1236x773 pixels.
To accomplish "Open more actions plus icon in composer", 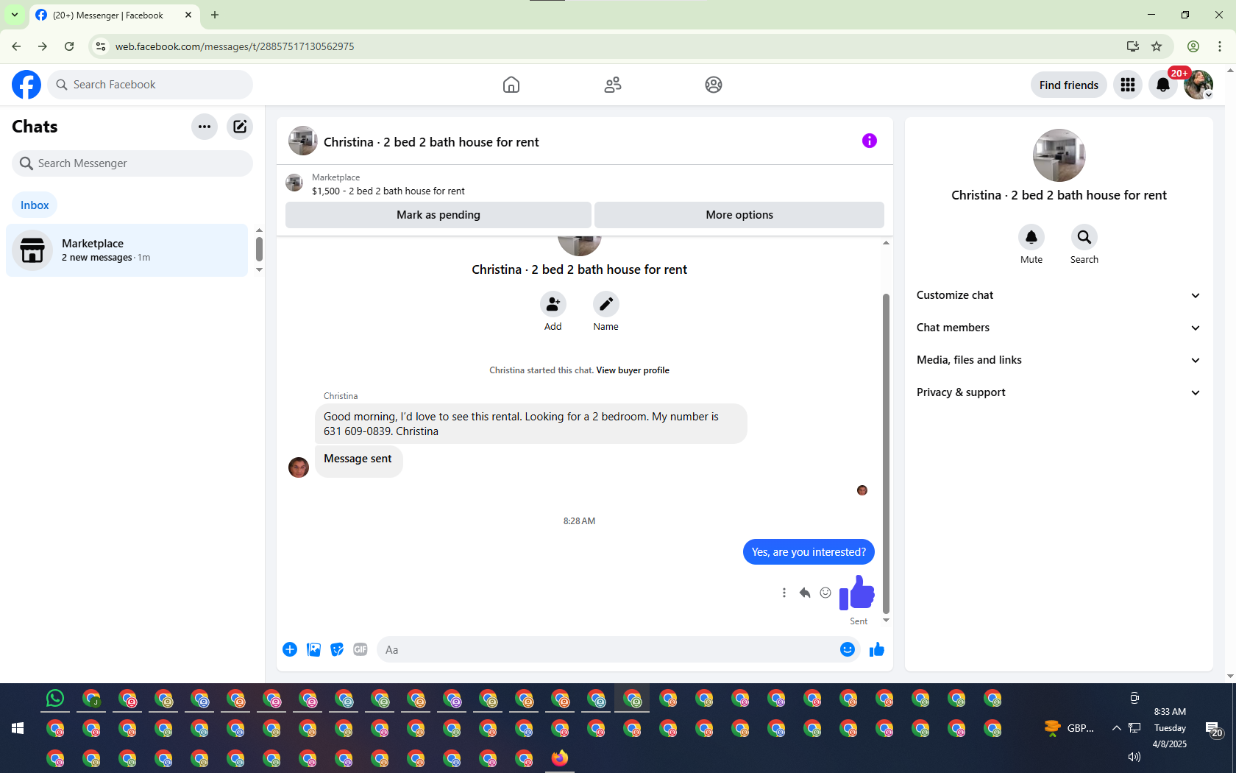I will [290, 649].
